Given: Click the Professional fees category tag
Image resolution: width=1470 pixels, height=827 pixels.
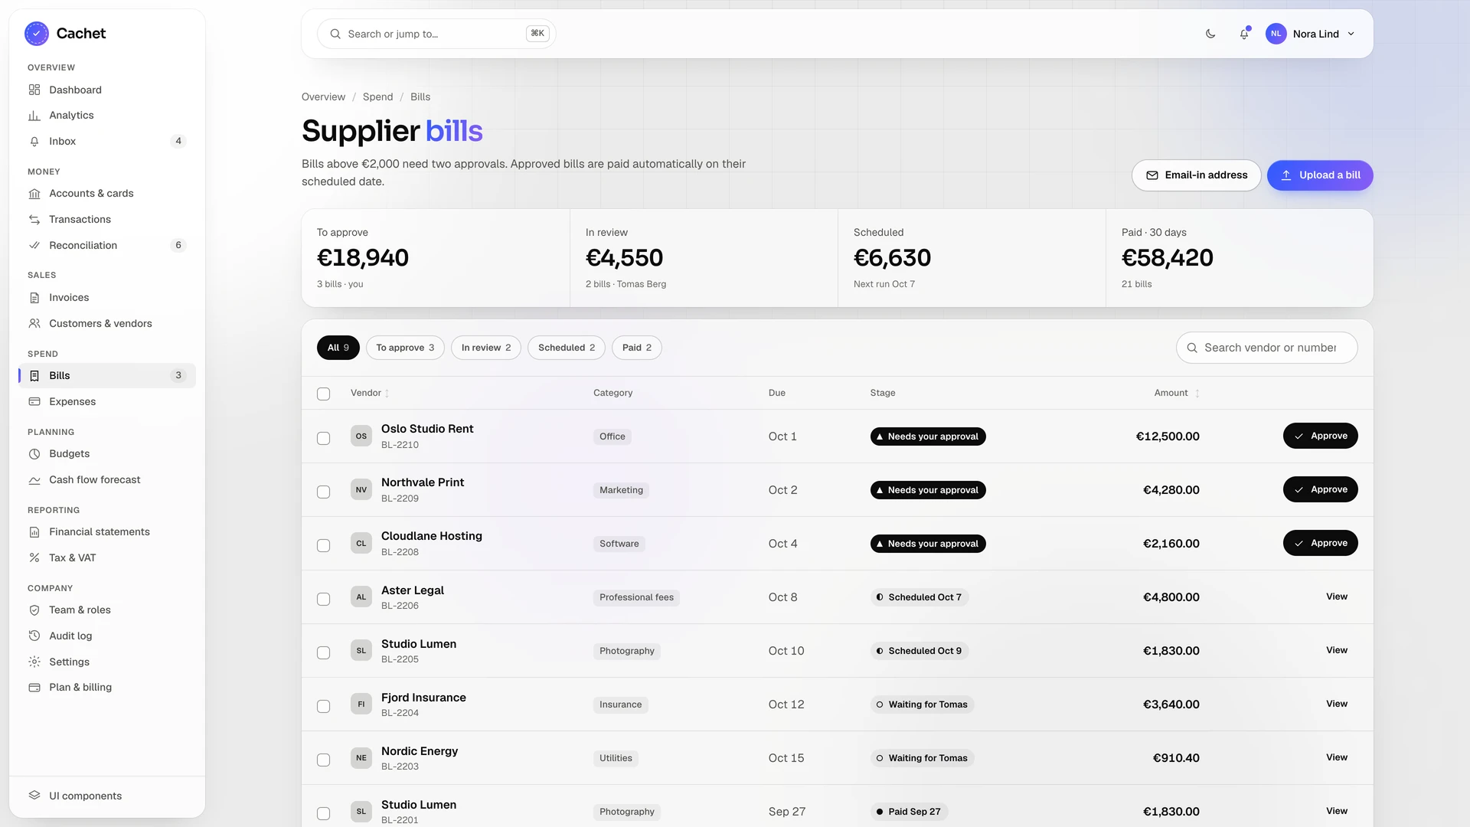Looking at the screenshot, I should (636, 597).
